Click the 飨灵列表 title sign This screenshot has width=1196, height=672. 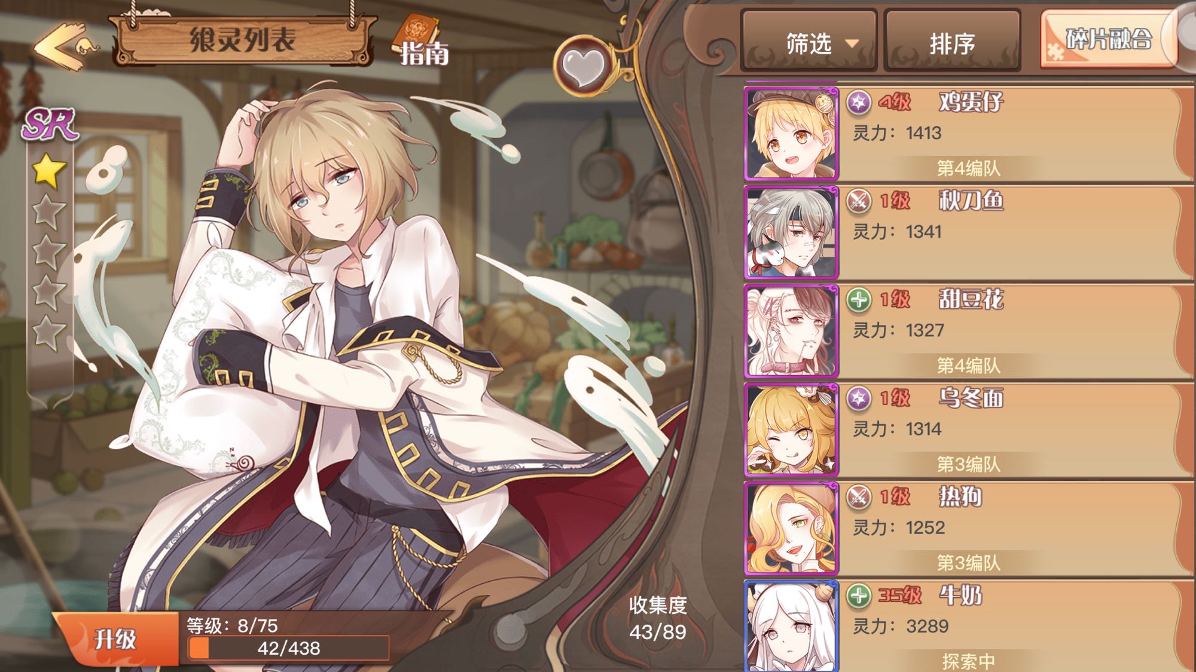tap(243, 40)
